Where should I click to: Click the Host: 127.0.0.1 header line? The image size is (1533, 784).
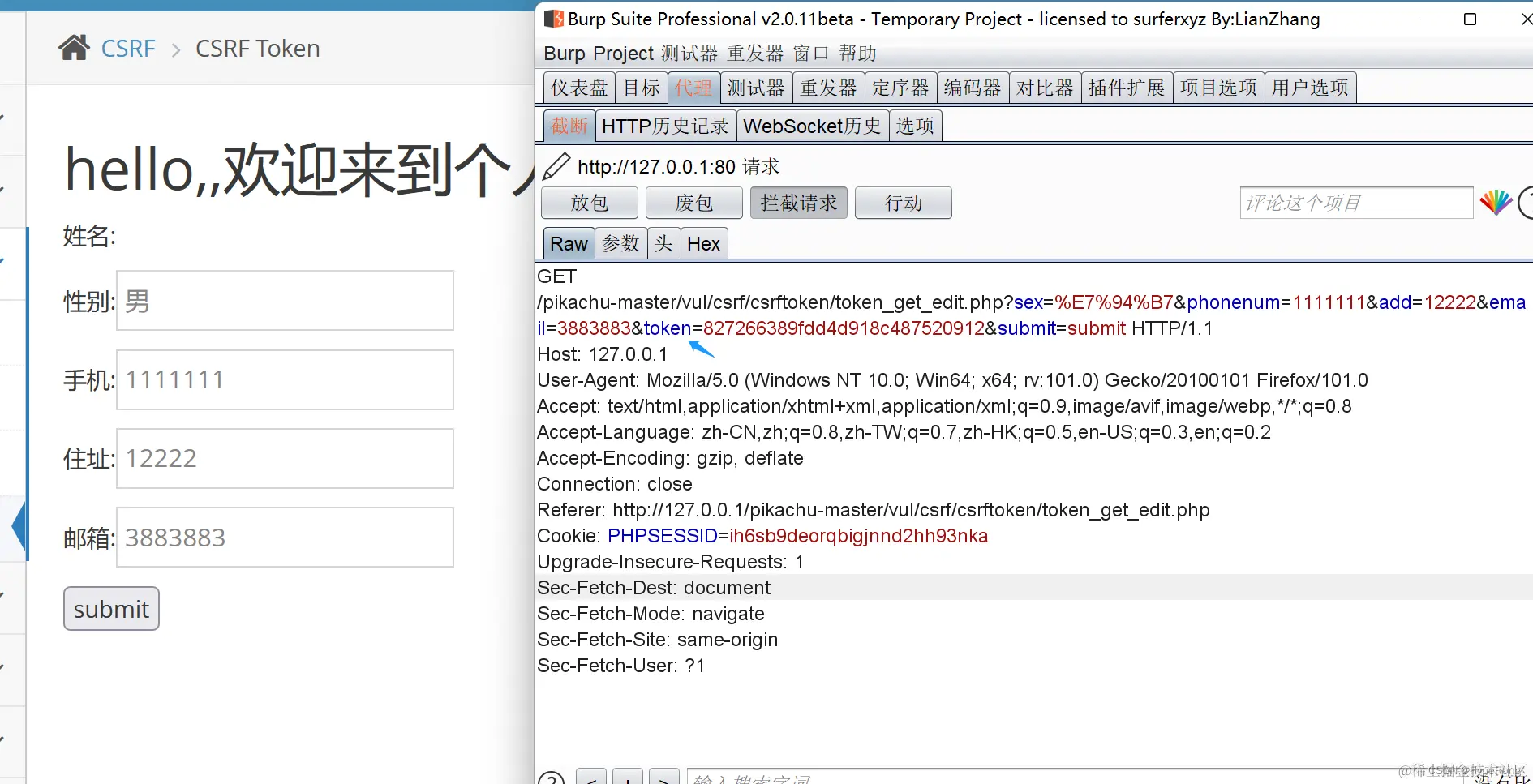pos(603,354)
